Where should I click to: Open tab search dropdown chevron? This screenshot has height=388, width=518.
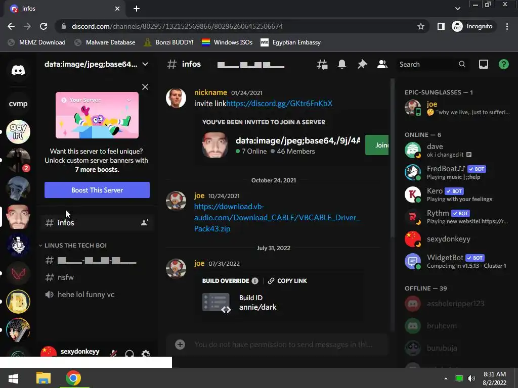tap(457, 9)
